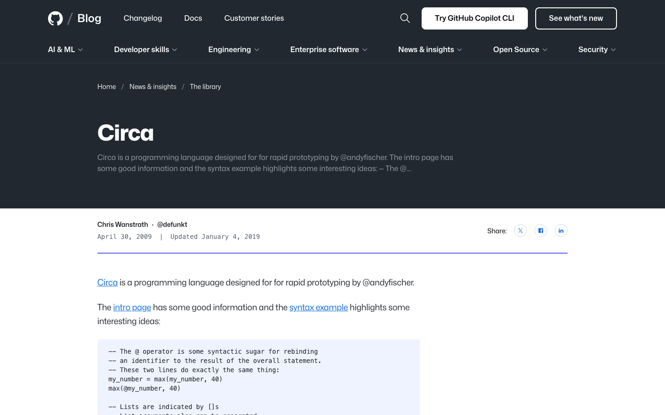665x415 pixels.
Task: Go to the Blog home title
Action: [89, 18]
